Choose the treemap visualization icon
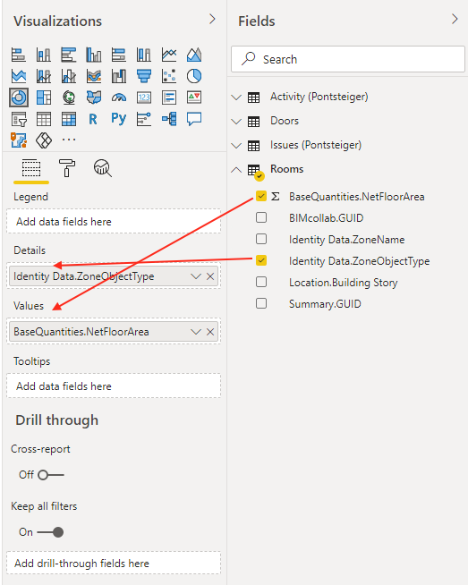Screen dimensions: 468x585 tap(44, 98)
